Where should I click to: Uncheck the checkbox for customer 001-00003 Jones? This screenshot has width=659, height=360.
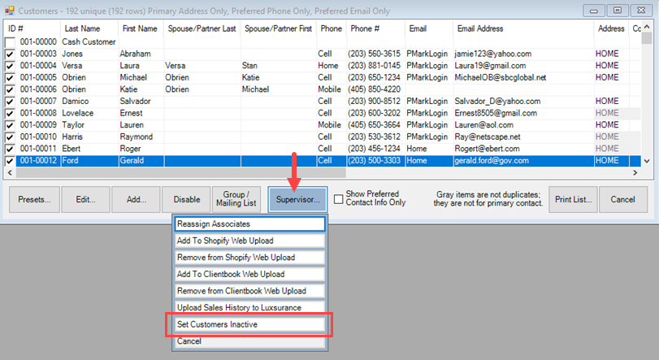coord(10,54)
